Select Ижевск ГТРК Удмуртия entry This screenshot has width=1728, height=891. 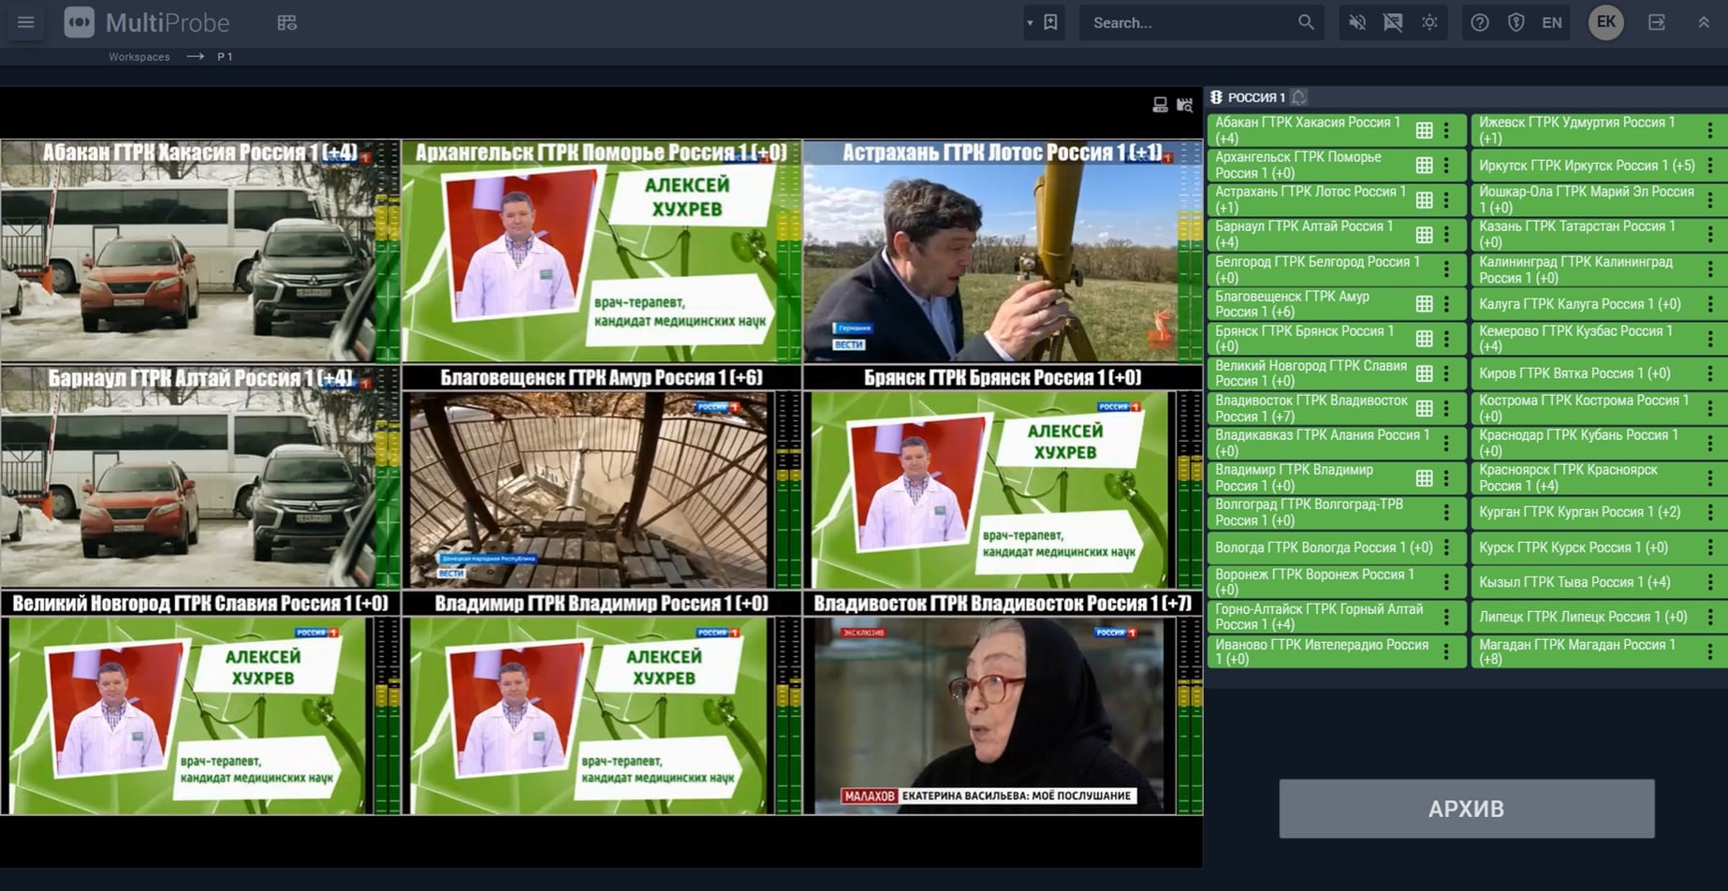pyautogui.click(x=1599, y=130)
